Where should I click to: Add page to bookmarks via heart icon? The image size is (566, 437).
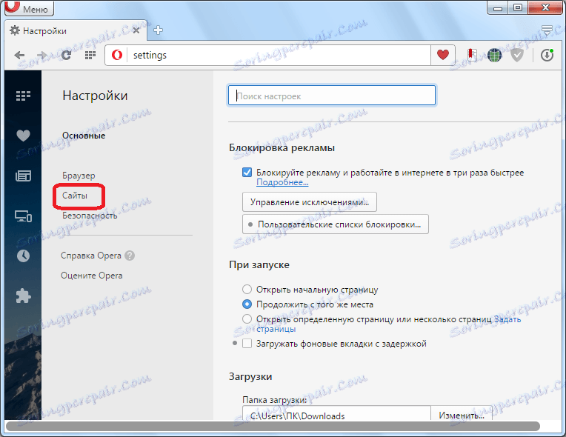click(x=443, y=56)
